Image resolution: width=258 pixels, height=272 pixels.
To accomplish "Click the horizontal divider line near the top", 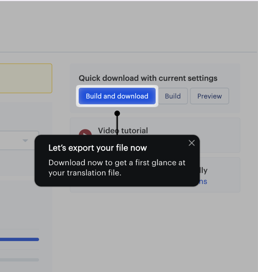I will click(x=128, y=52).
